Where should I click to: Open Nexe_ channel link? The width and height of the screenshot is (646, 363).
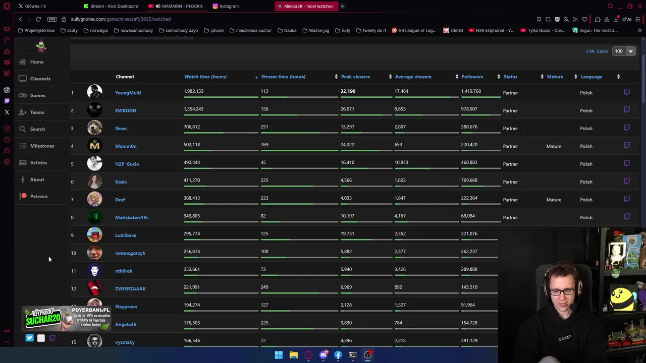122,128
